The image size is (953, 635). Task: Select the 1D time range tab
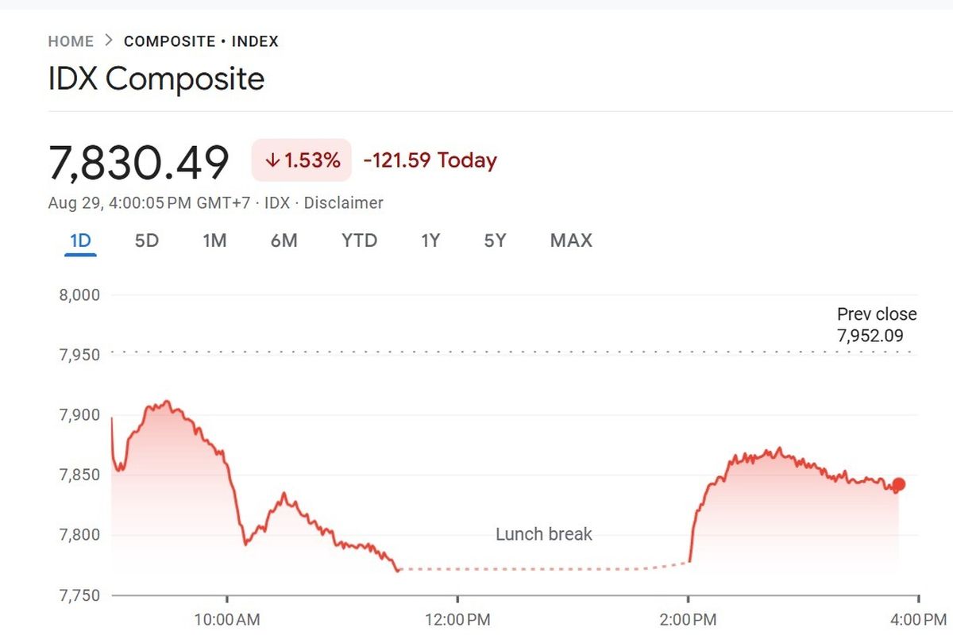80,241
